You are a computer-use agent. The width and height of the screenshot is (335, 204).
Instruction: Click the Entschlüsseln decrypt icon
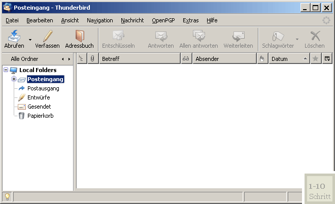[x=118, y=36]
